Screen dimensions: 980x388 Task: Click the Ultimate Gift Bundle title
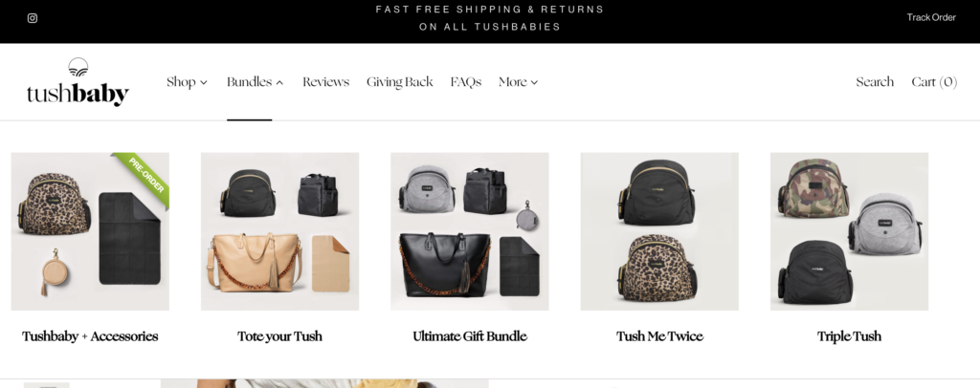coord(469,336)
